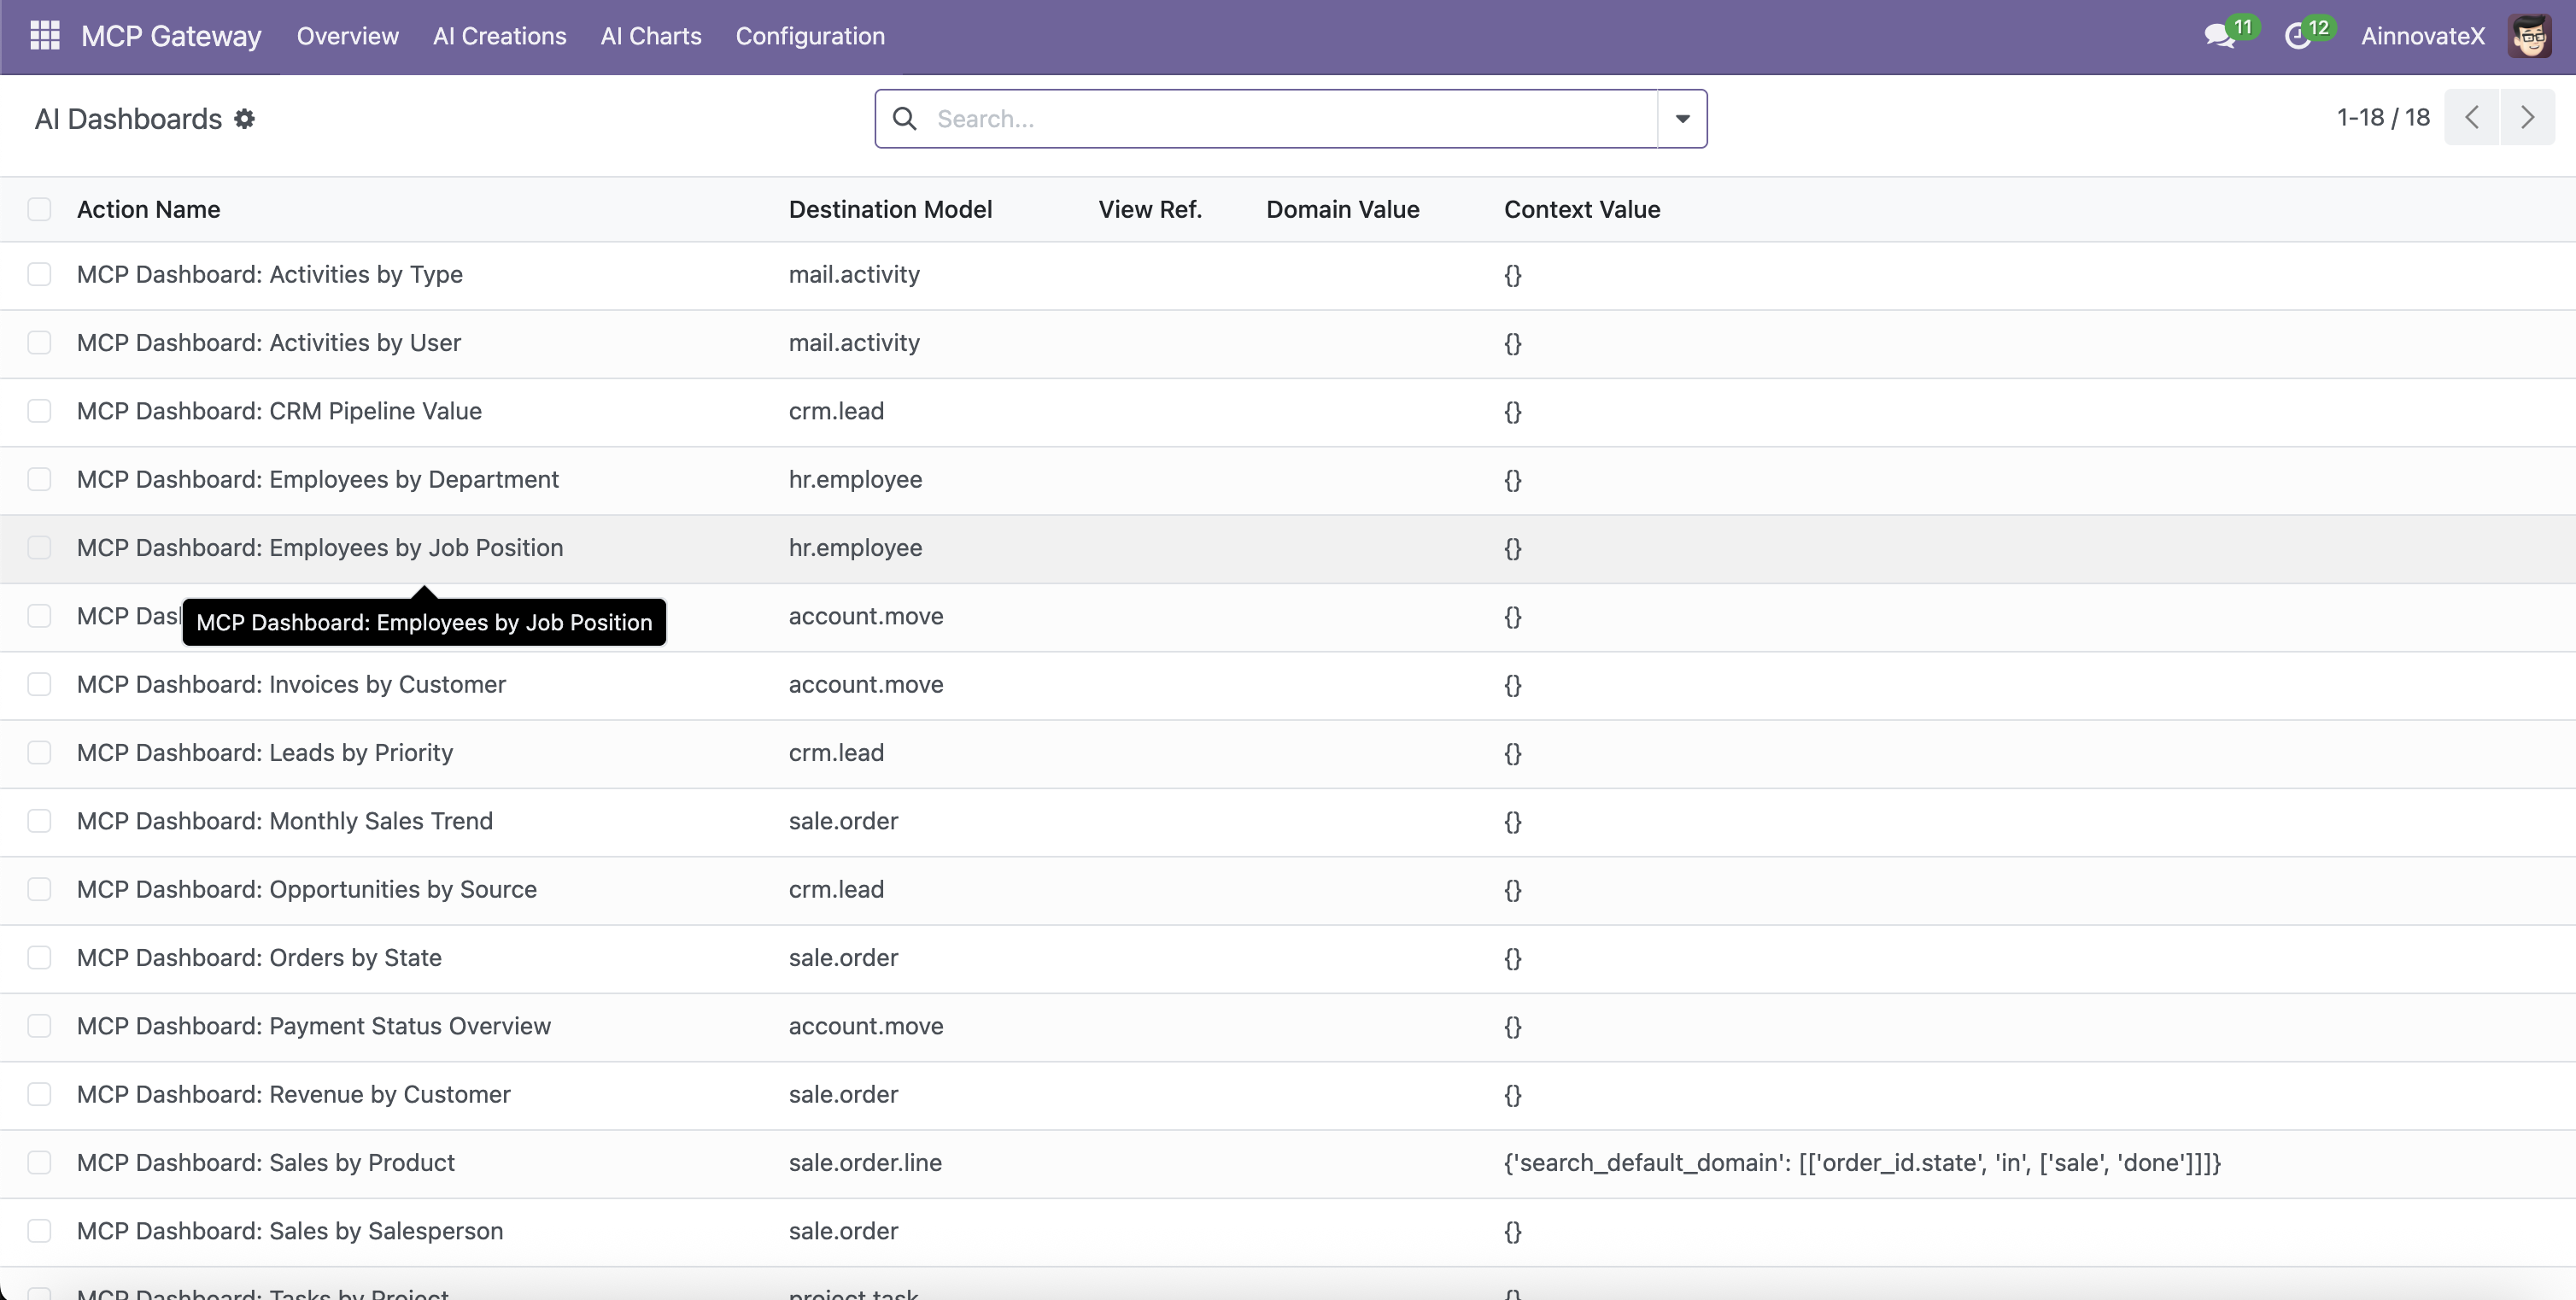The height and width of the screenshot is (1300, 2576).
Task: Open the AI Charts menu item
Action: tap(650, 36)
